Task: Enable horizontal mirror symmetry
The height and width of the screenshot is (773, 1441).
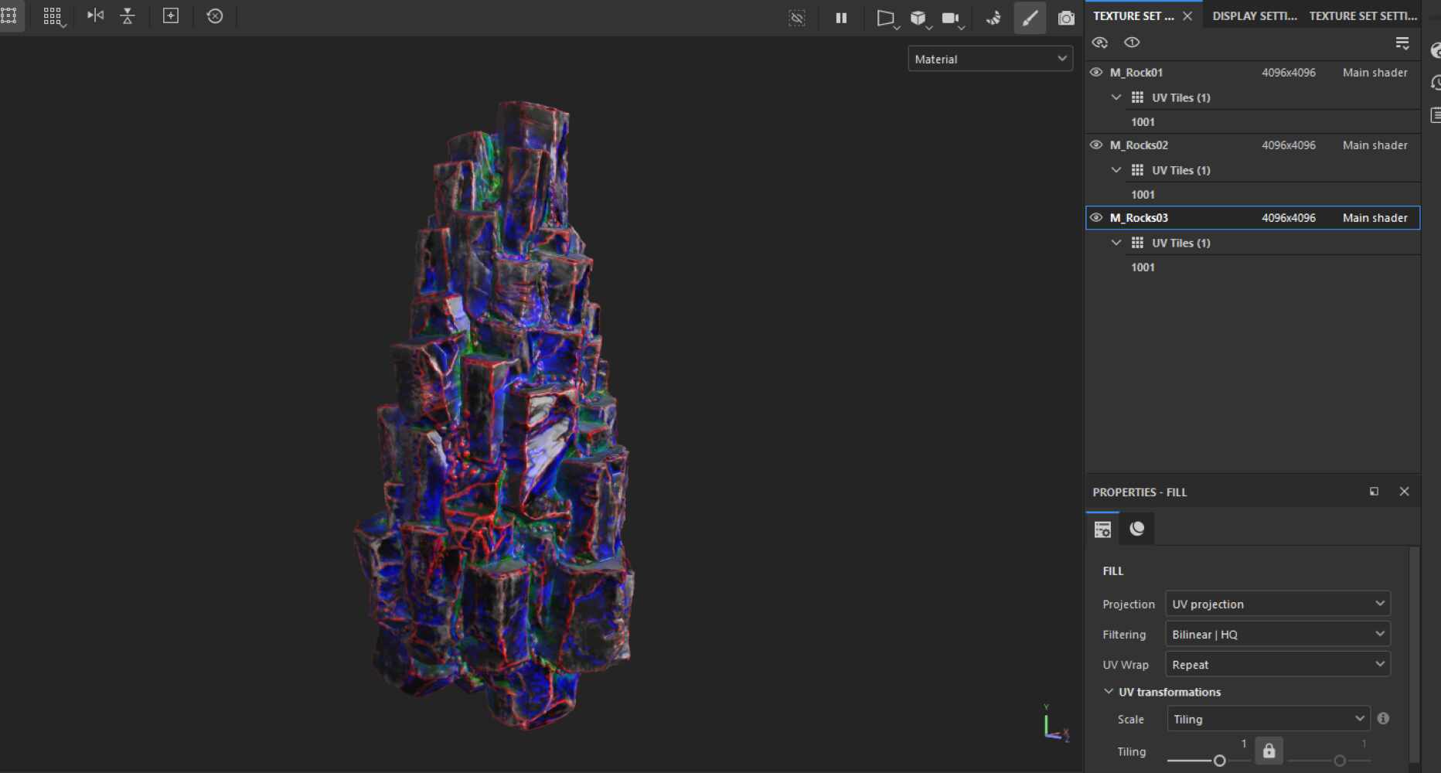Action: [x=95, y=16]
